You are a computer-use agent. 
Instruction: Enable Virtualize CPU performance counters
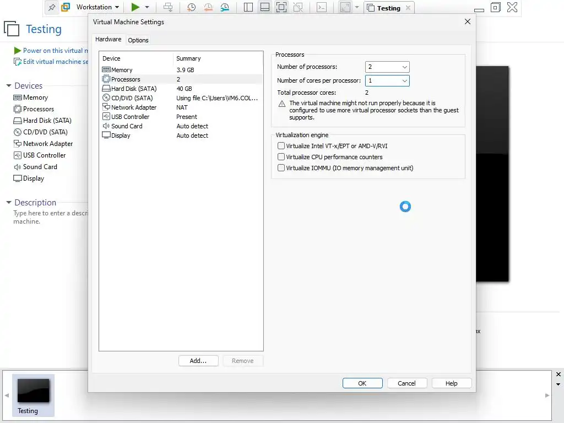coord(281,157)
